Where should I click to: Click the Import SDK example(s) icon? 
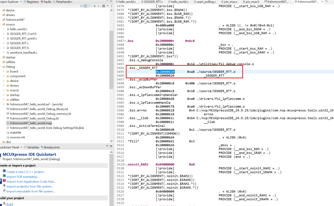pos(4,176)
